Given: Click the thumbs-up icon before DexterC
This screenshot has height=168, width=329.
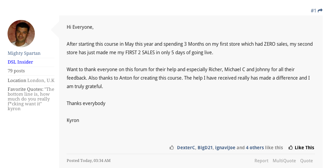Looking at the screenshot, I should click(172, 148).
